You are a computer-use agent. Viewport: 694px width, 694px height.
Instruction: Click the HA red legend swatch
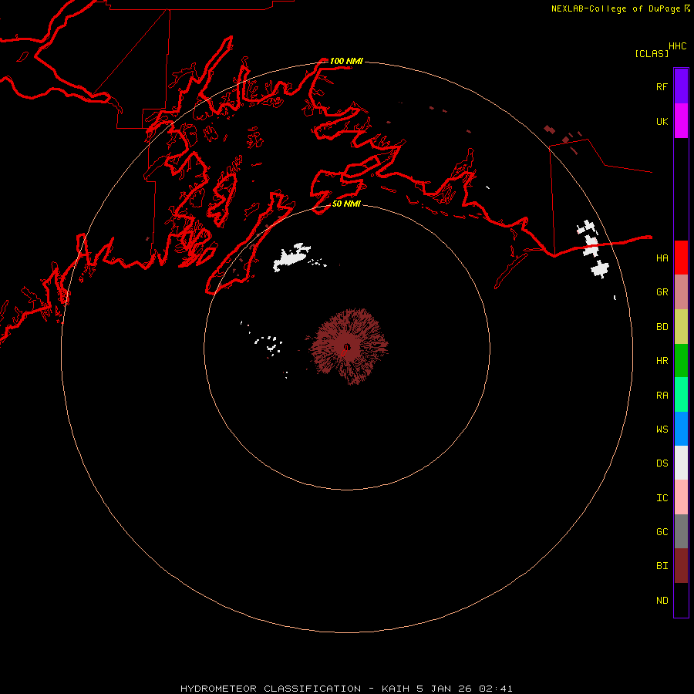tap(681, 258)
